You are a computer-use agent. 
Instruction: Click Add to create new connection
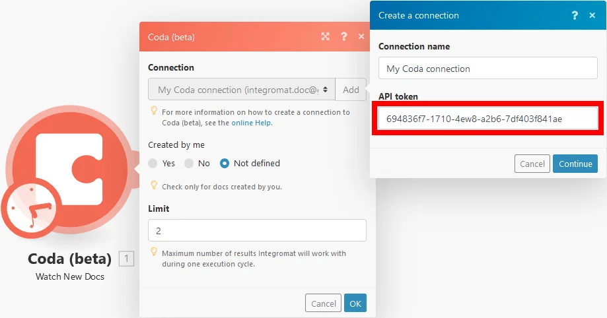(x=351, y=90)
